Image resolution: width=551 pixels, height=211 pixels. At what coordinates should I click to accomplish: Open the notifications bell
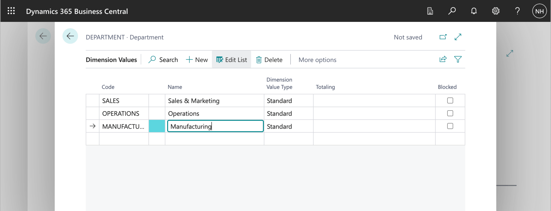(x=474, y=11)
